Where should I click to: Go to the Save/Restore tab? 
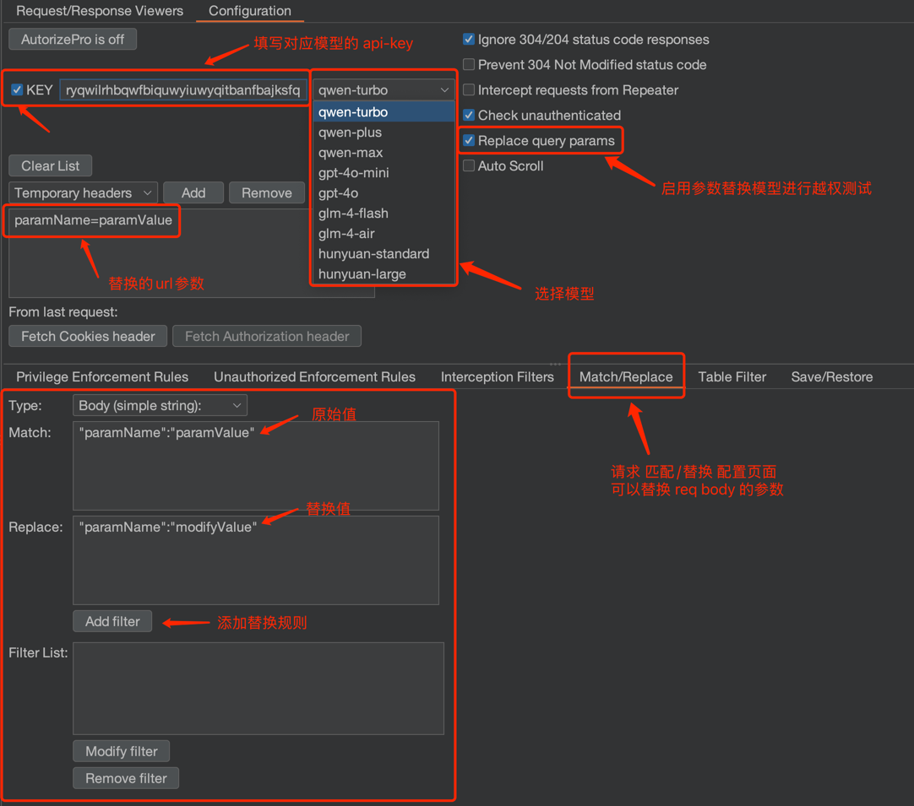click(831, 377)
